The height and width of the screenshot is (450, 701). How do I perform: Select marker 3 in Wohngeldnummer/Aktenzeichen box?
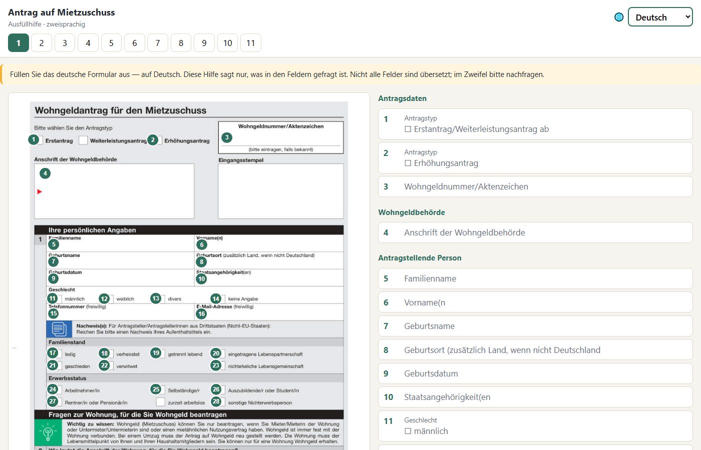(x=227, y=137)
